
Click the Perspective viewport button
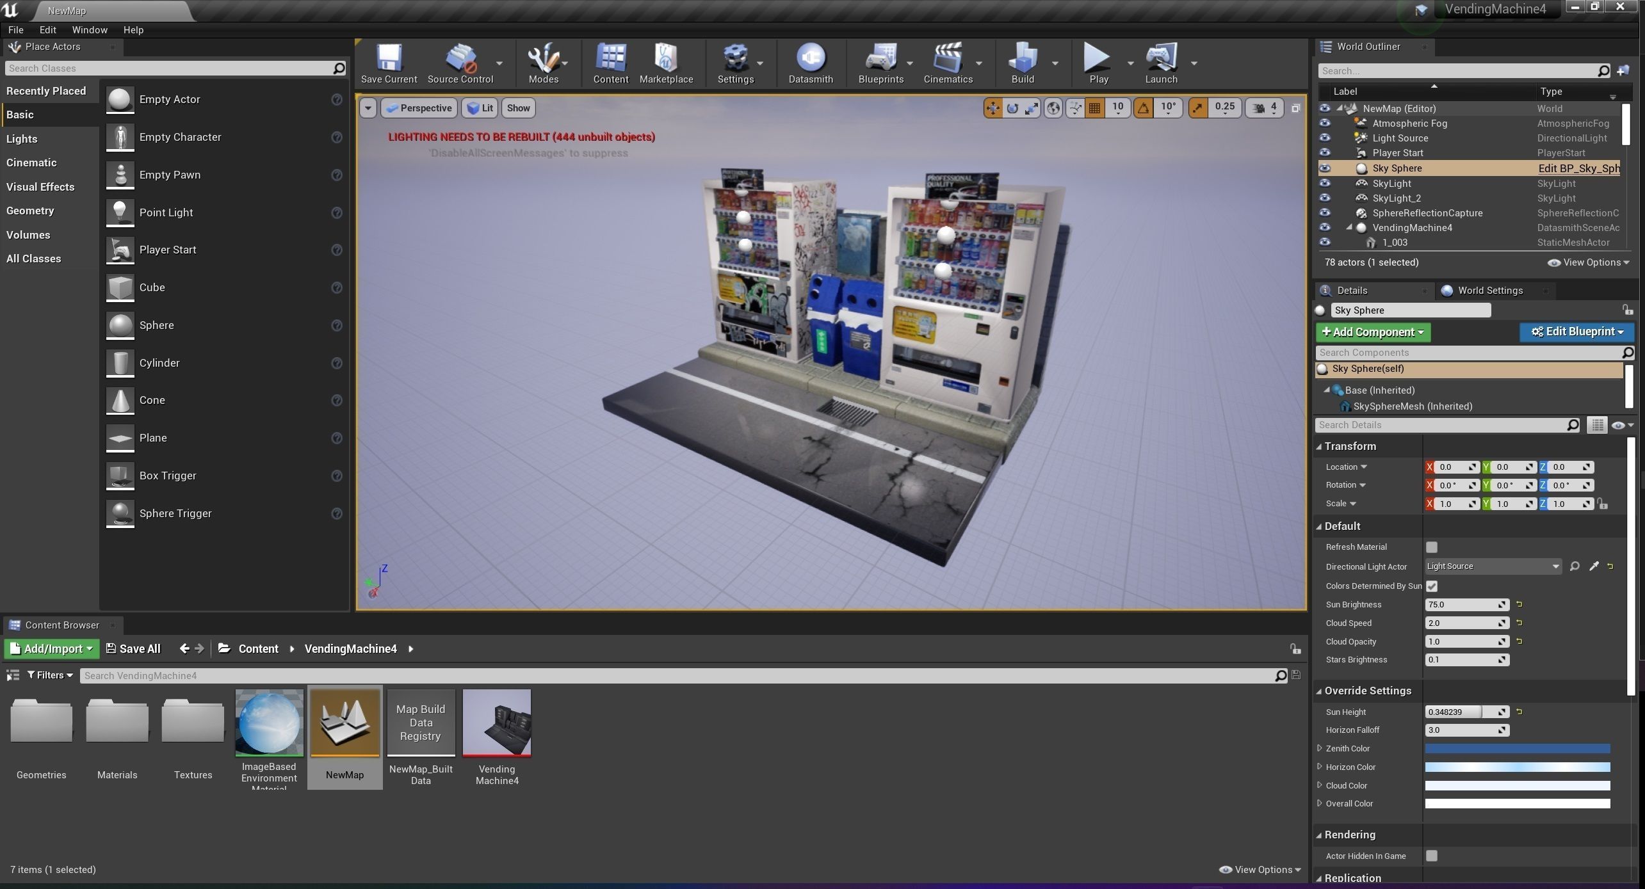point(419,108)
